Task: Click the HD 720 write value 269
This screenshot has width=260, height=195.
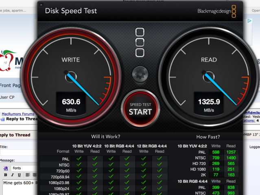Action: pos(216,164)
